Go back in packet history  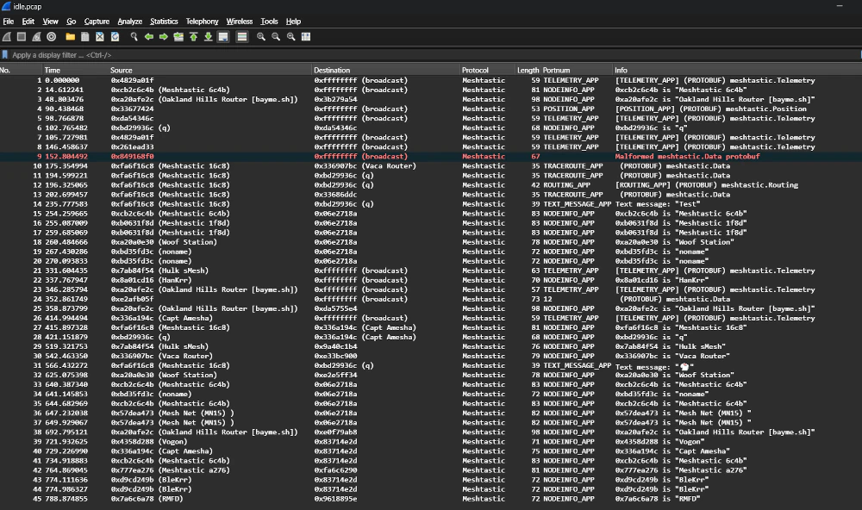pyautogui.click(x=148, y=37)
